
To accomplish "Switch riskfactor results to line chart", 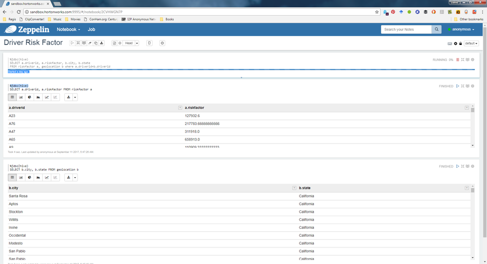I will click(47, 97).
